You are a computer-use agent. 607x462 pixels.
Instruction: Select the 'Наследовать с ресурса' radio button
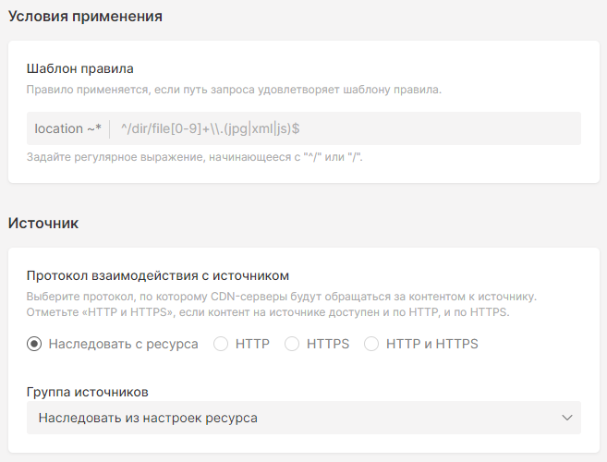pyautogui.click(x=34, y=344)
